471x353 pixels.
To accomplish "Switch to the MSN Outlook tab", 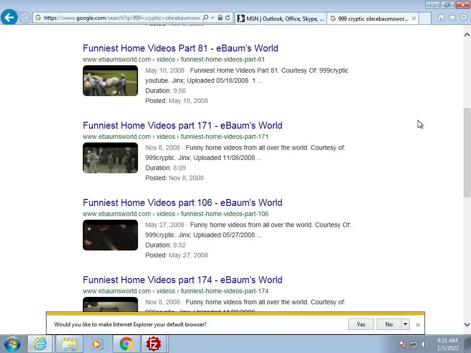I will 281,18.
